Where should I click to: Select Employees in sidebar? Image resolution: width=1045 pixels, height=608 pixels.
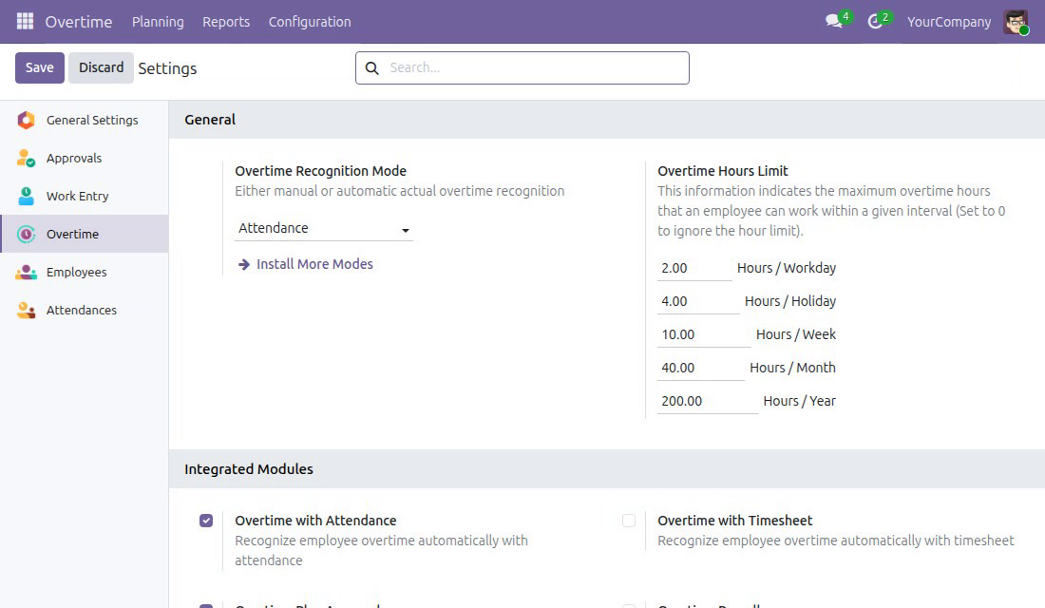[x=84, y=272]
